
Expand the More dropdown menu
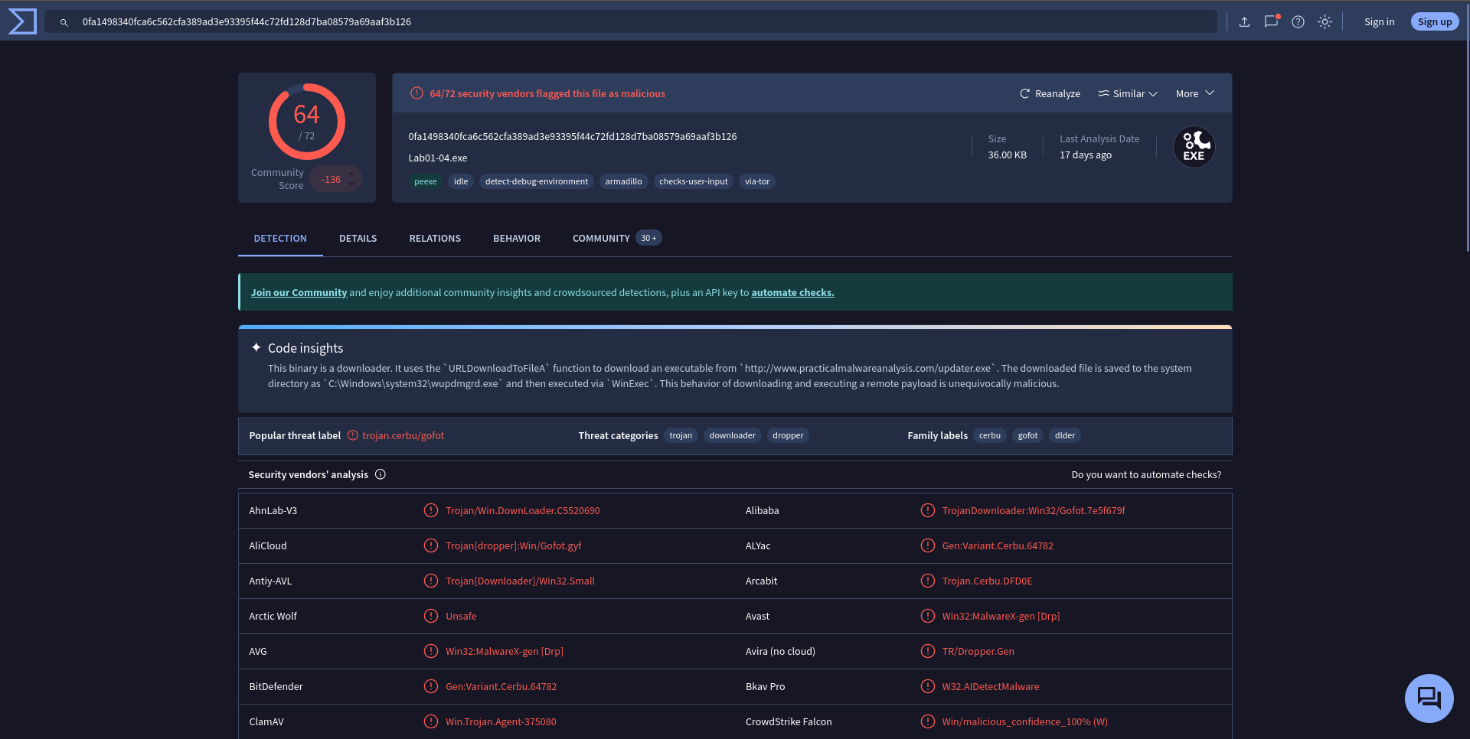(x=1194, y=93)
